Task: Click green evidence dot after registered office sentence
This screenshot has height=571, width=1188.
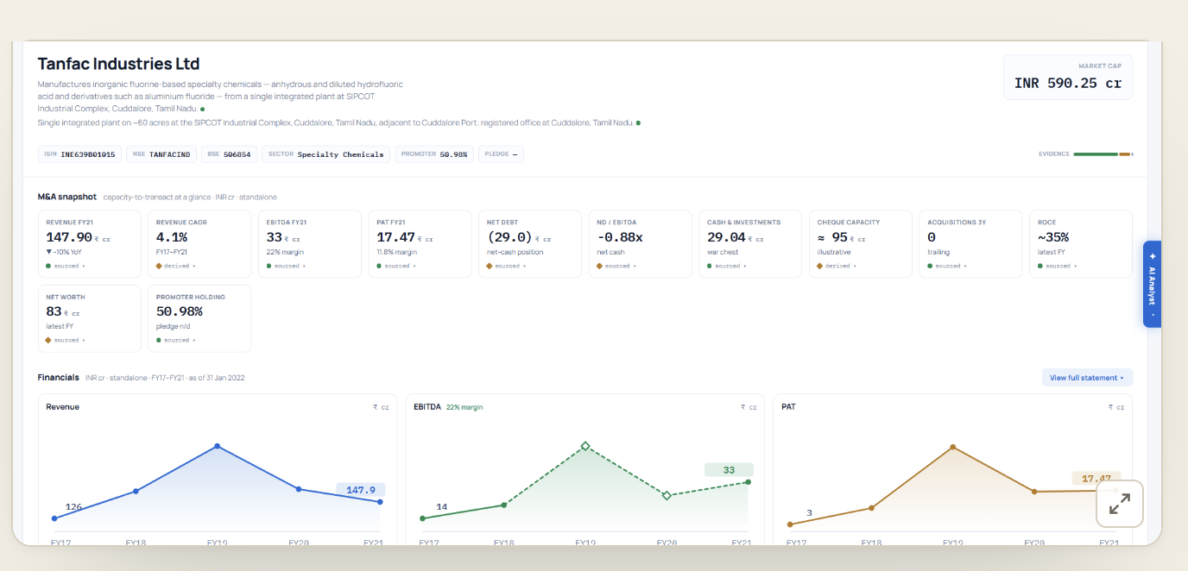Action: pos(638,123)
